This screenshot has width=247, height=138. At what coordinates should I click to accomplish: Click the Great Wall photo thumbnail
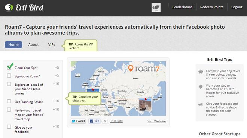[145, 105]
